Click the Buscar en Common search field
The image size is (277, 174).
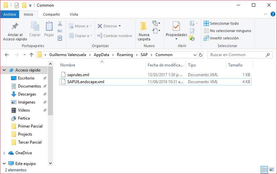[x=238, y=55]
